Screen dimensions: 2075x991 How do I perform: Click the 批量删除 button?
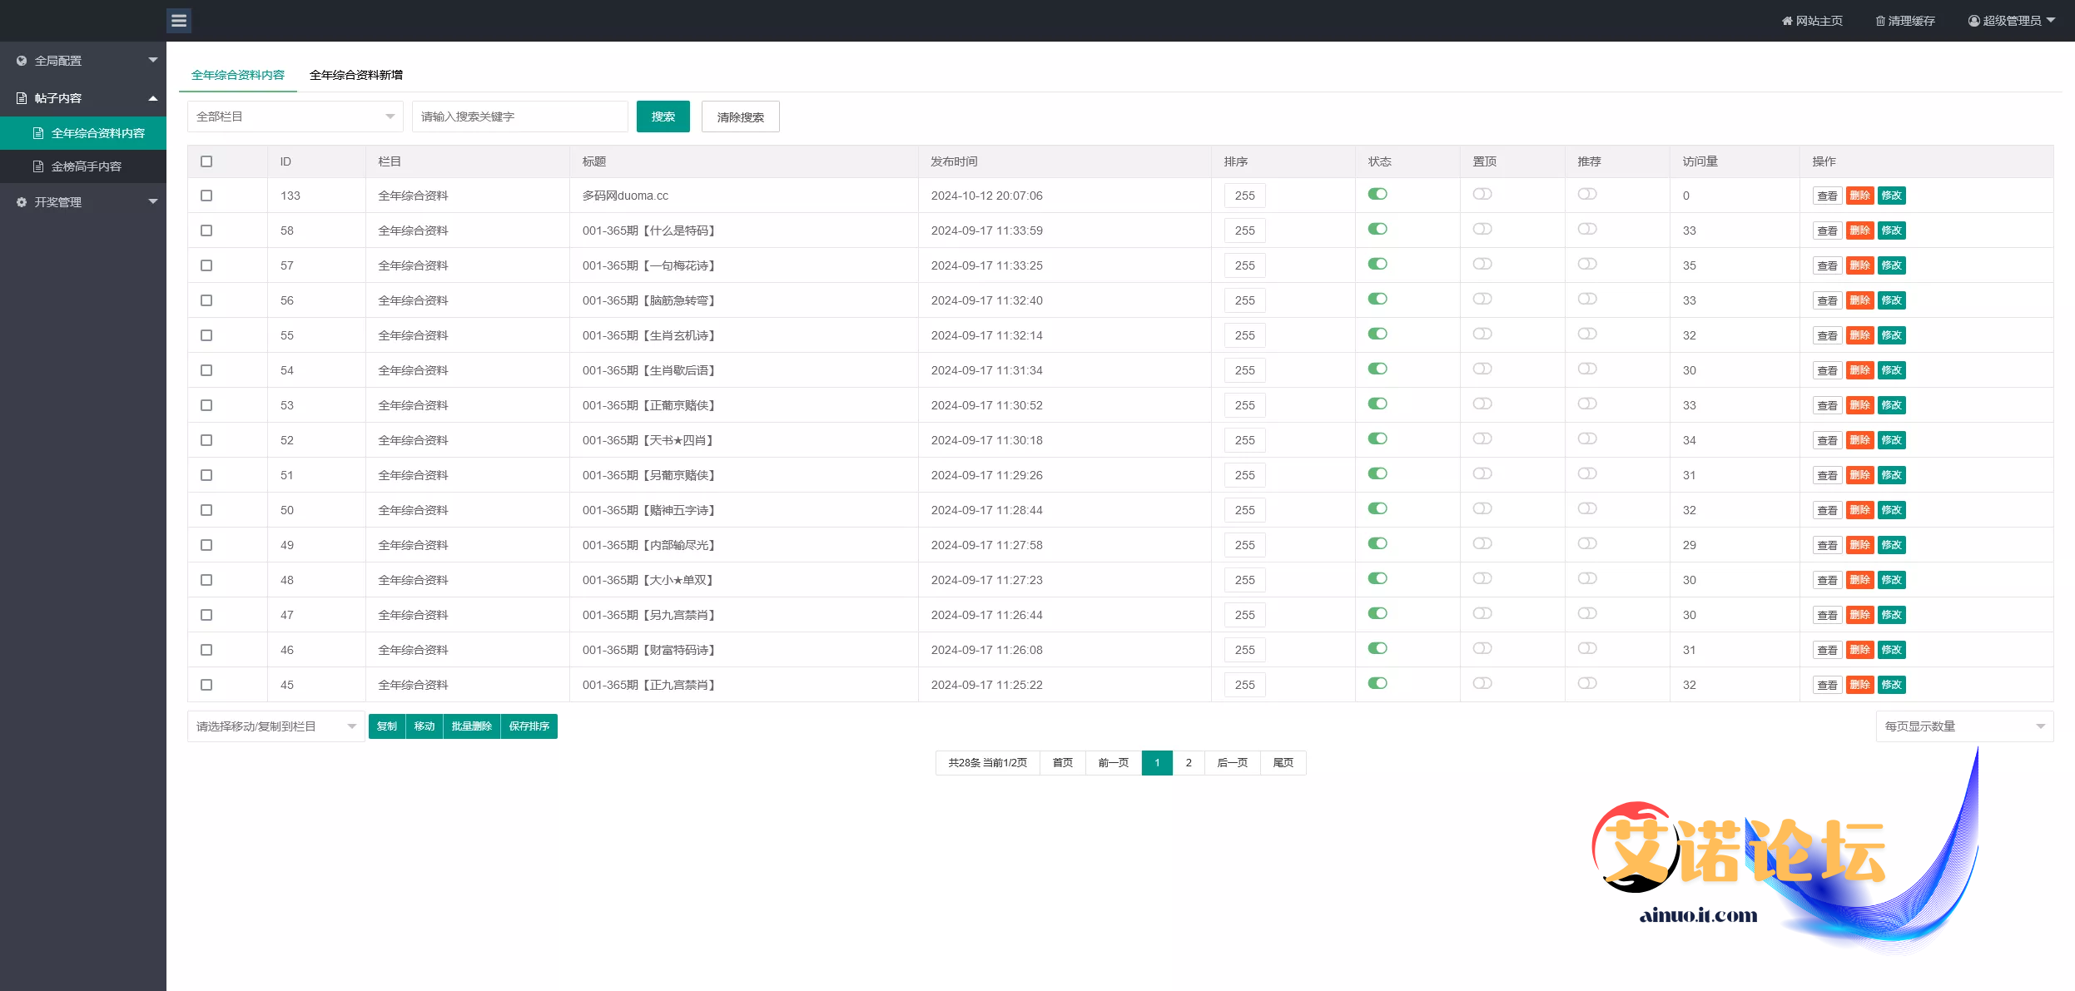472,726
